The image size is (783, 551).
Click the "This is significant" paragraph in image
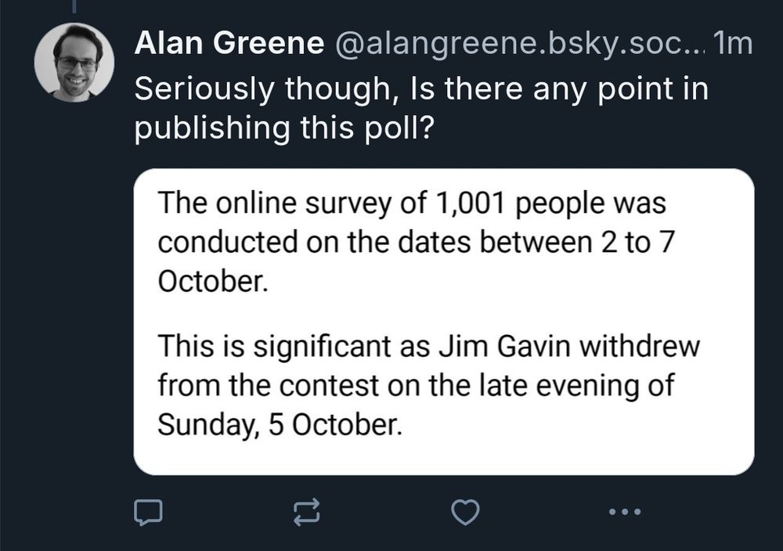[428, 385]
